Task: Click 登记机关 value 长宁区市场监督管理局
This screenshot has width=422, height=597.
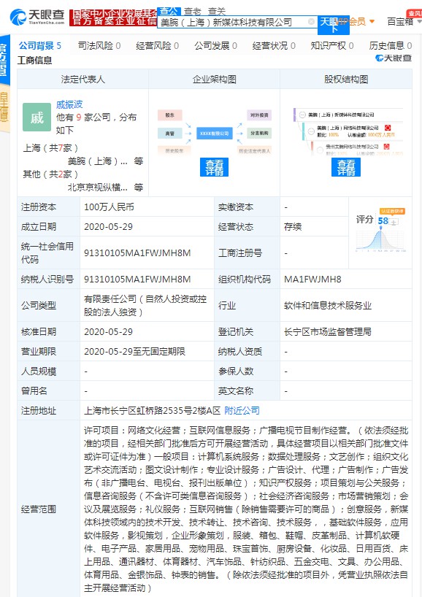Action: coord(328,332)
